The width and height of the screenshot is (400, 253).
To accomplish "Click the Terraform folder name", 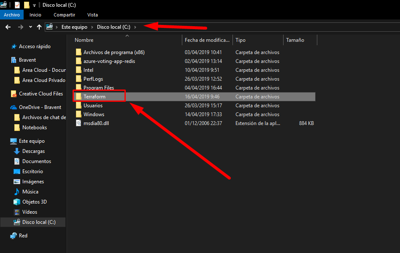I will click(x=95, y=97).
